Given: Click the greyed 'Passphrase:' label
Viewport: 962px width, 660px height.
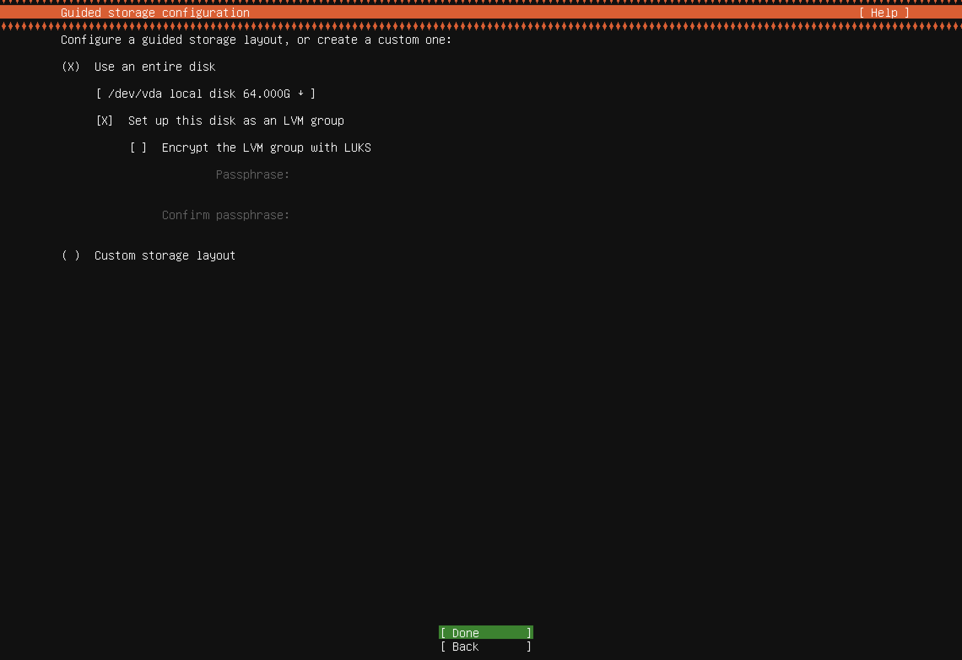Looking at the screenshot, I should pos(252,174).
